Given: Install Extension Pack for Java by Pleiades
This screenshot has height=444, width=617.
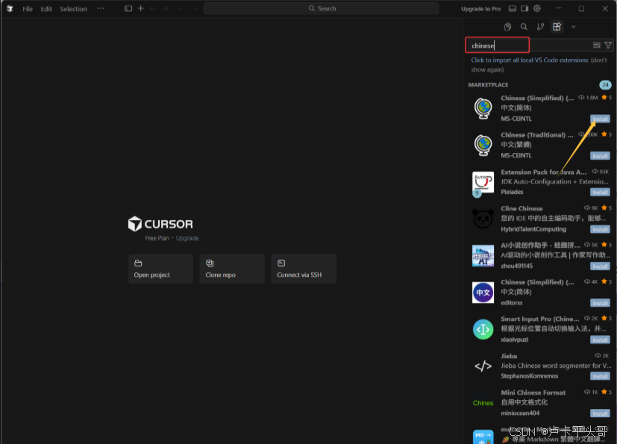Looking at the screenshot, I should click(600, 193).
